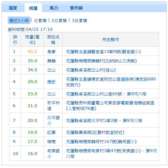168x168 pixels.
Task: Click rank number 2
Action: coord(14,61)
